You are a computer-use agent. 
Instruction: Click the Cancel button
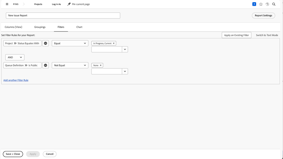tap(50, 154)
